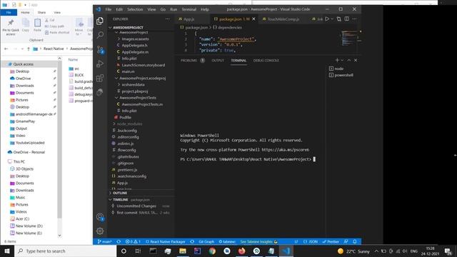Open the Search view in VS Code
This screenshot has width=457, height=257.
[100, 35]
